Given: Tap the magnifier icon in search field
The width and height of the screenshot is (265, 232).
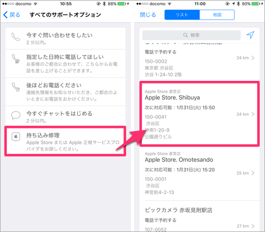Looking at the screenshot, I should pyautogui.click(x=185, y=35).
